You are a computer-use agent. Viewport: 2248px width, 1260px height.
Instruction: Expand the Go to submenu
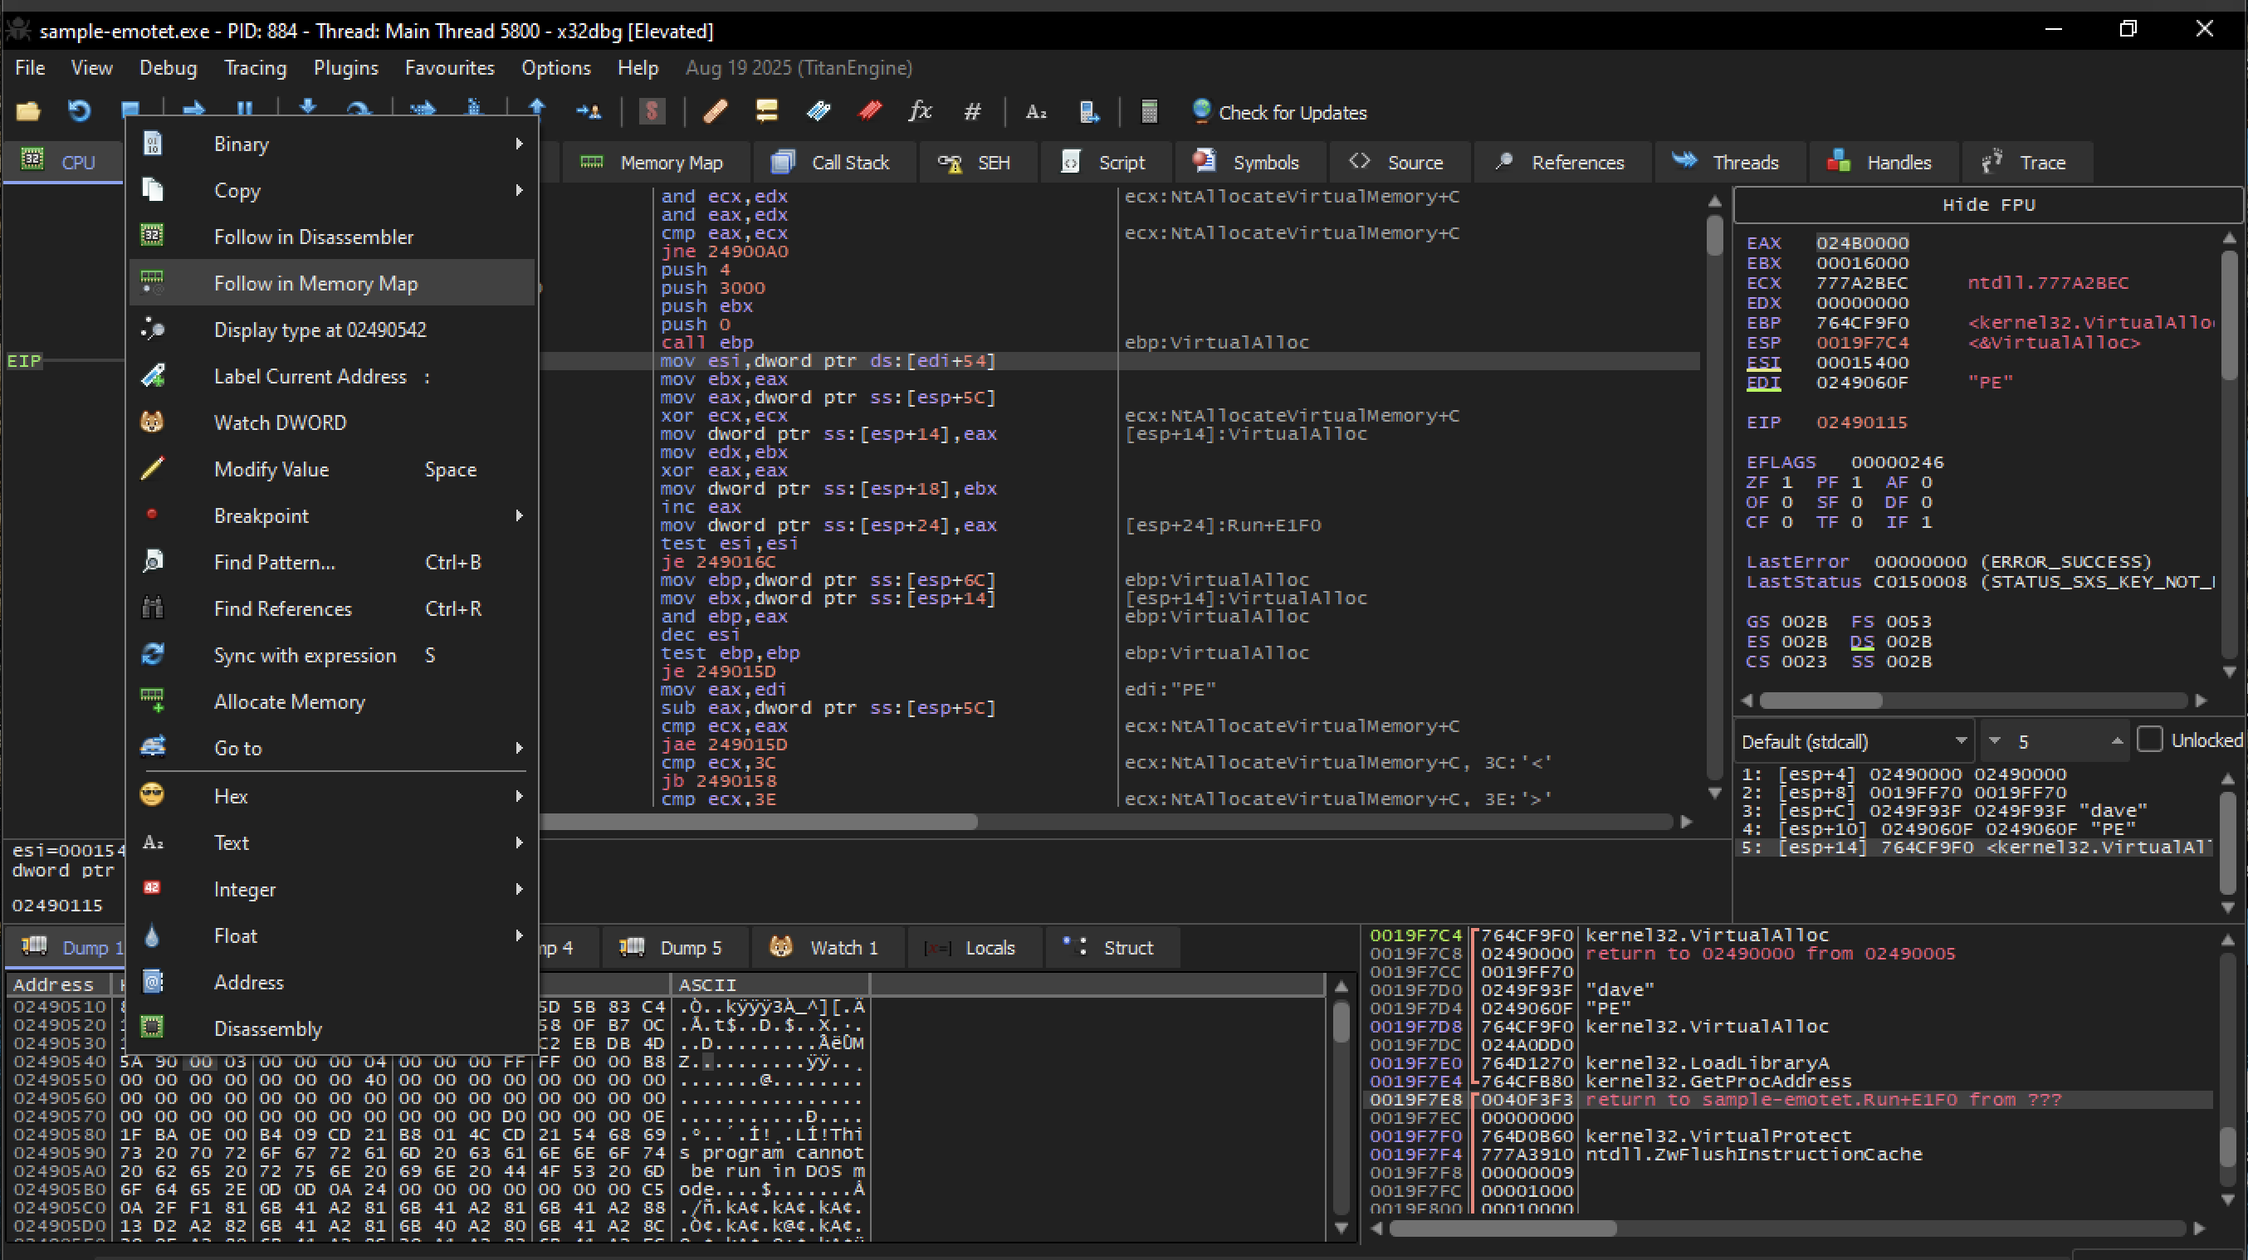(x=331, y=748)
